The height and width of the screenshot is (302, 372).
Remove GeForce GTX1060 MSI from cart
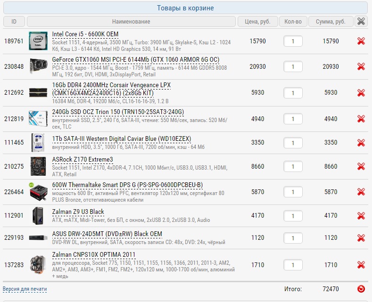point(361,66)
